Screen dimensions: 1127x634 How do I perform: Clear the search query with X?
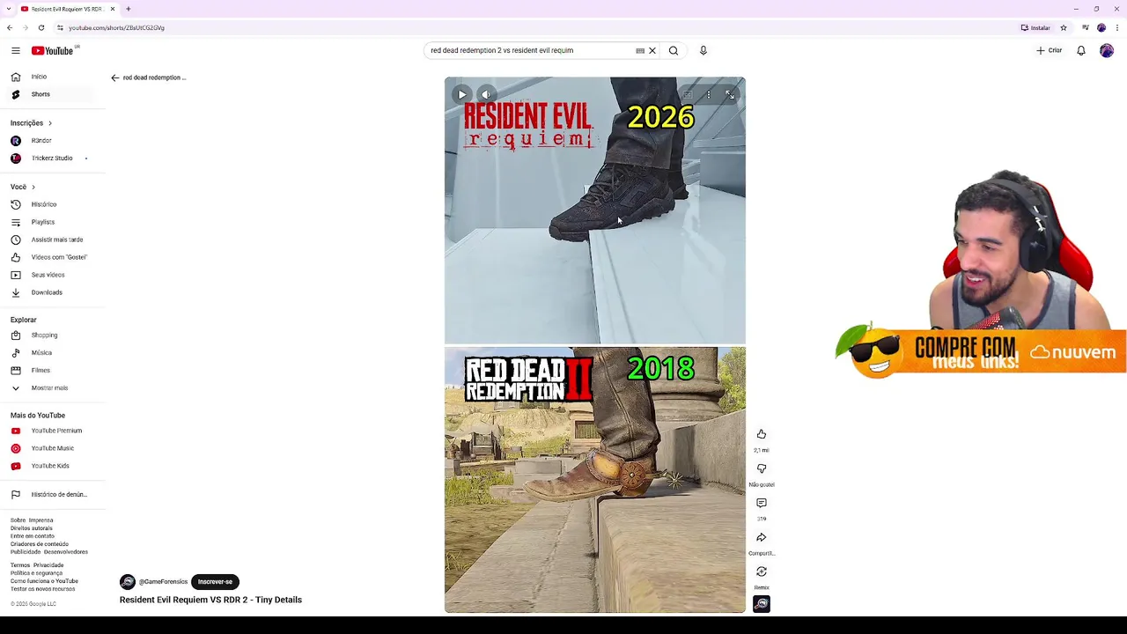pyautogui.click(x=652, y=50)
